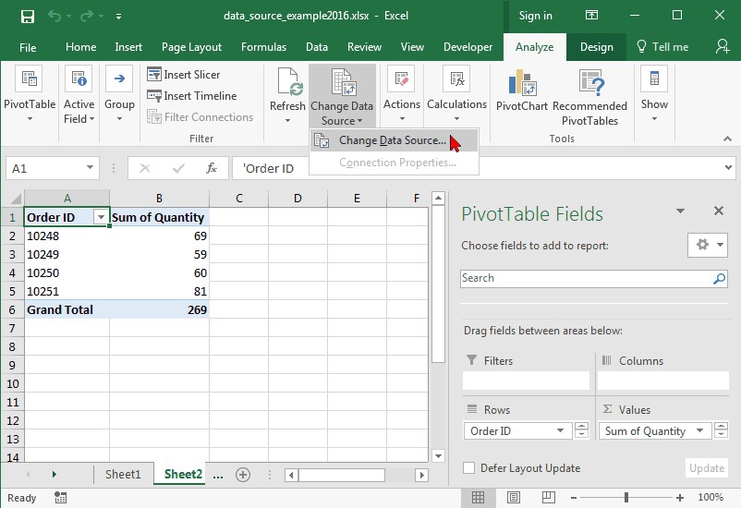Screen dimensions: 741x508
Task: Click Insert Timeline
Action: [191, 95]
